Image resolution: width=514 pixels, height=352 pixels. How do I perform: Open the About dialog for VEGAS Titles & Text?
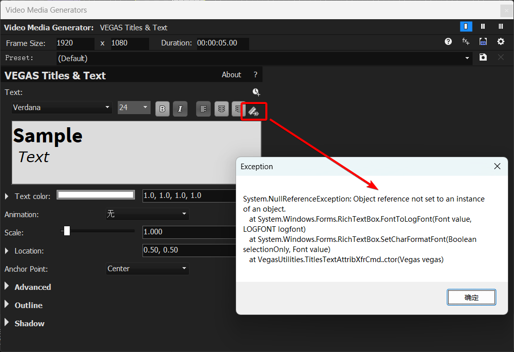coord(231,74)
